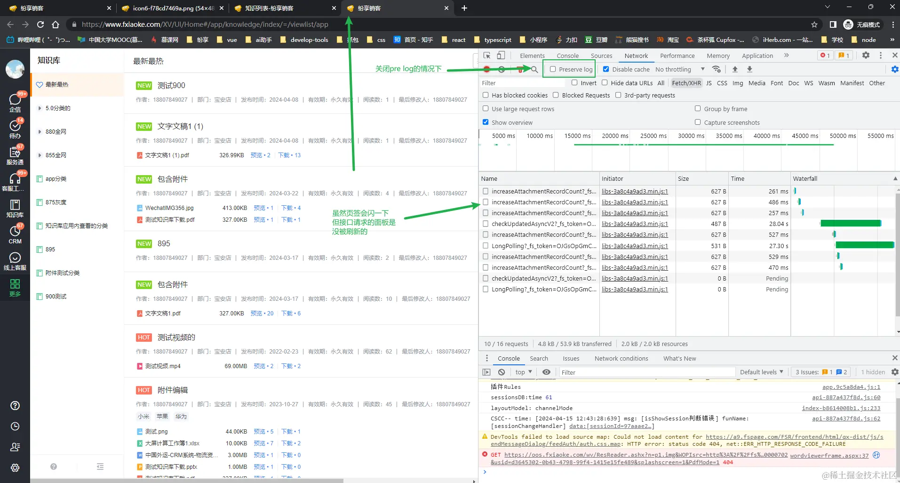
Task: Check the 3rd-party requests checkbox
Action: click(x=618, y=95)
